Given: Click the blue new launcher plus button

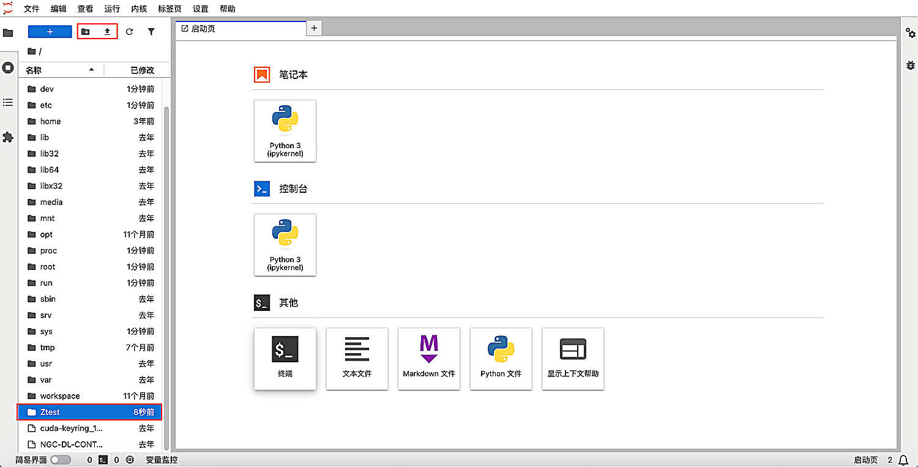Looking at the screenshot, I should [50, 31].
